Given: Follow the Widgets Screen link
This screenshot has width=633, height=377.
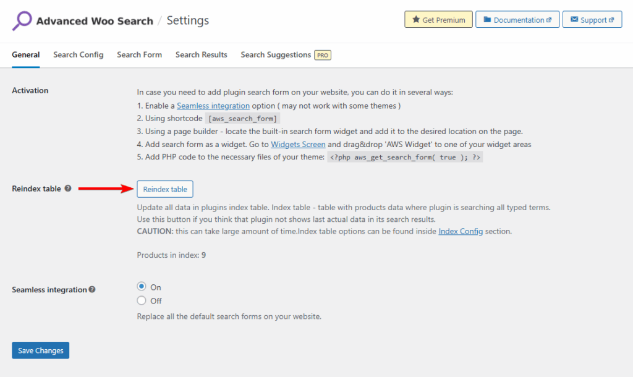Looking at the screenshot, I should click(298, 144).
